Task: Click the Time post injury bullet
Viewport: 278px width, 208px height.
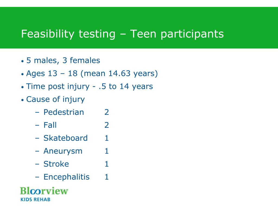Action: pos(90,86)
